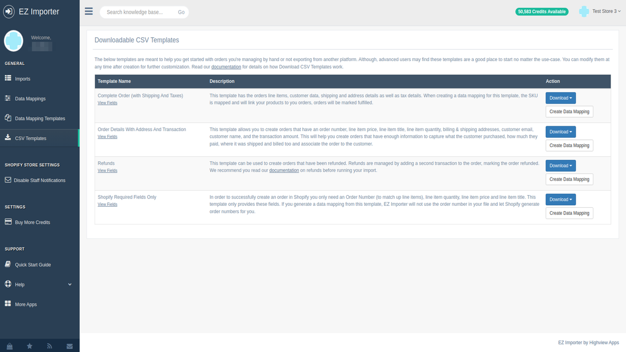Viewport: 626px width, 352px height.
Task: Open the documentation link in intro text
Action: click(x=226, y=67)
